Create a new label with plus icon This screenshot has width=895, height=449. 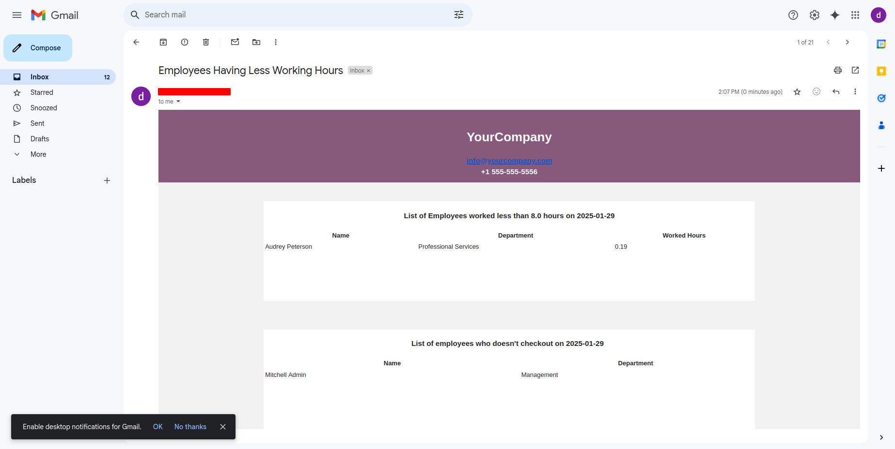pyautogui.click(x=107, y=180)
